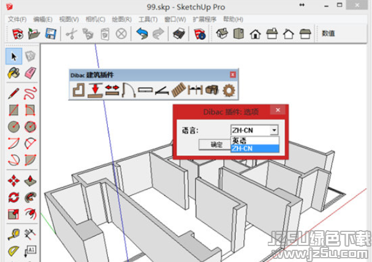Select the Follow Me tool
This screenshot has width=372, height=262.
point(31,198)
